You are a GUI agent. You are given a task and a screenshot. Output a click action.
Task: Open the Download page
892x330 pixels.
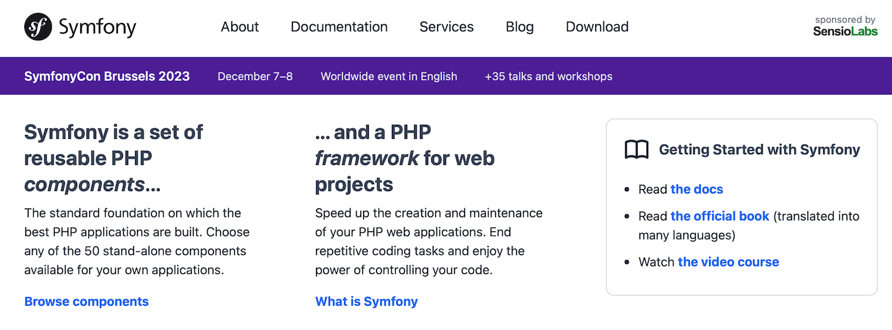597,27
